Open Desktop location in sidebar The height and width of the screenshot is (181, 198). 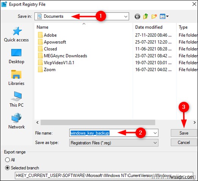point(16,56)
